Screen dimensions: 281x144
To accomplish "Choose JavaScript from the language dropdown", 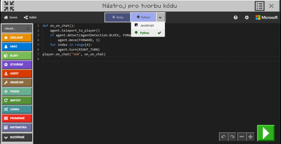I will click(x=147, y=26).
